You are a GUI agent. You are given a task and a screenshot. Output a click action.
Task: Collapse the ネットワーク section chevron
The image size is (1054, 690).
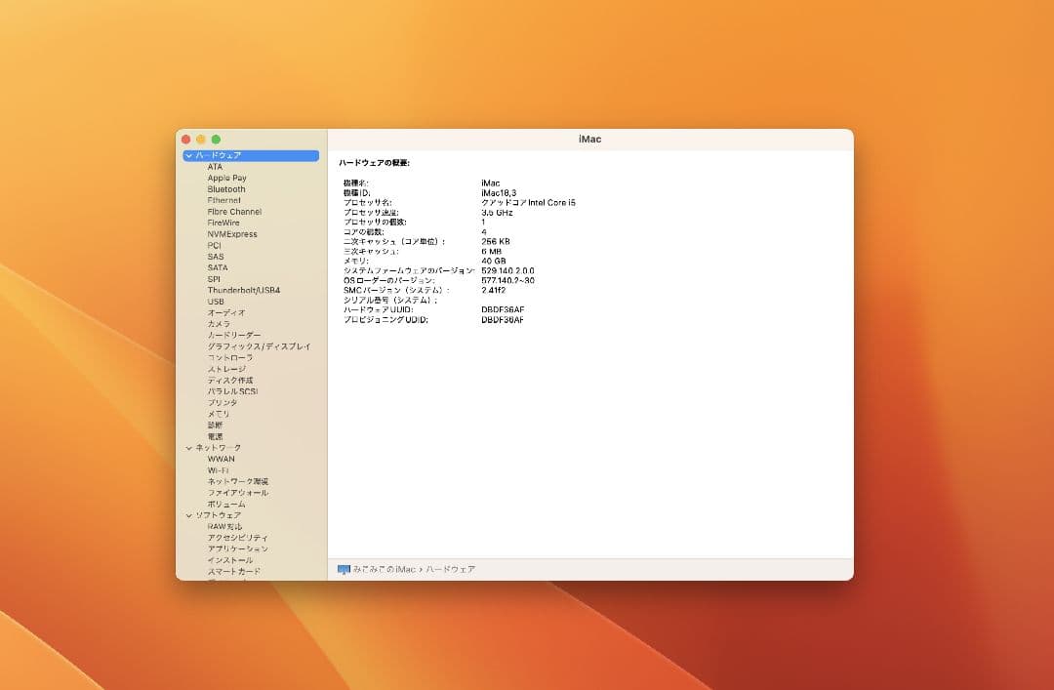coord(188,448)
